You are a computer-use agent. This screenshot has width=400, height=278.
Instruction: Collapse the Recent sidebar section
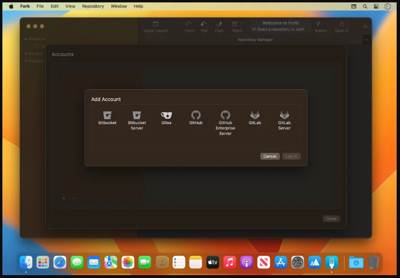(26, 54)
